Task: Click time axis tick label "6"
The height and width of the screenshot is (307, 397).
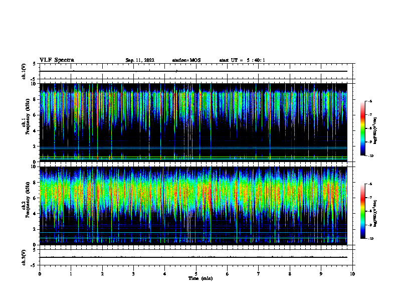Action: [x=228, y=274]
